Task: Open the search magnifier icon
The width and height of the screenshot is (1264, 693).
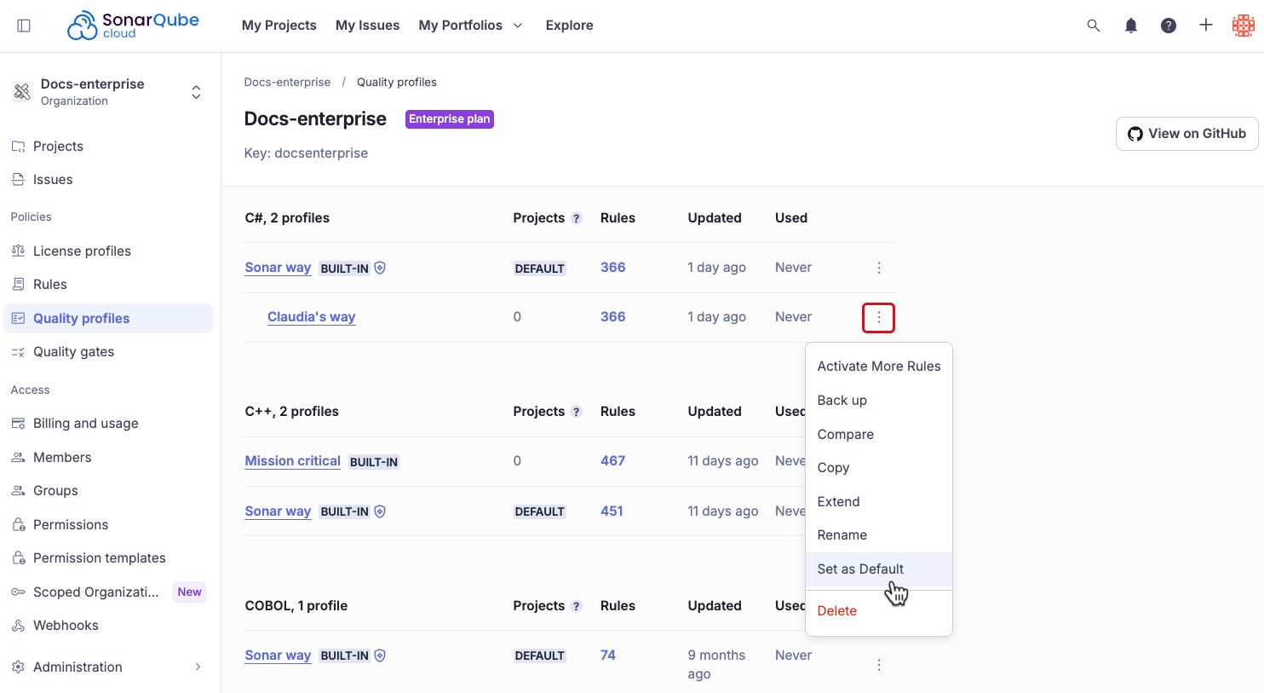Action: tap(1094, 26)
